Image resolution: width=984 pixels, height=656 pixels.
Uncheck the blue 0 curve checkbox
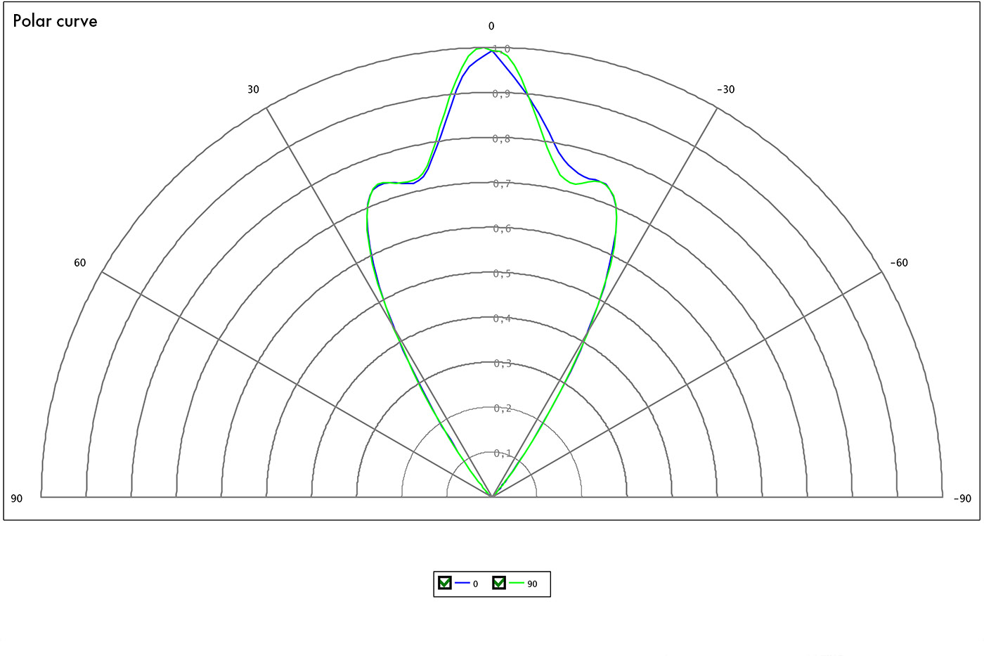(x=444, y=583)
